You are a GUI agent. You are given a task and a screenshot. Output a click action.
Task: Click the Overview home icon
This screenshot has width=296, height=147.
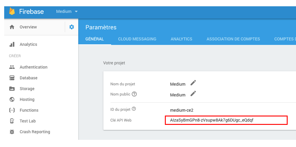pos(12,27)
